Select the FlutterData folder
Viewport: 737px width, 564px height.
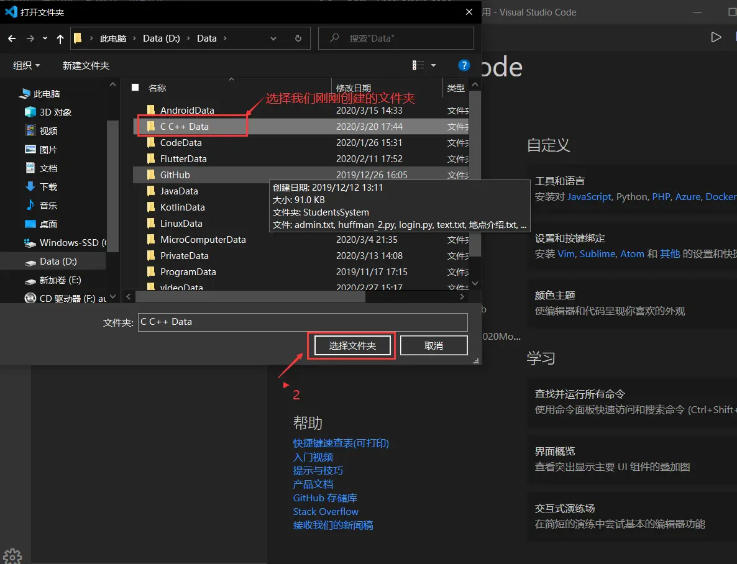301,159
